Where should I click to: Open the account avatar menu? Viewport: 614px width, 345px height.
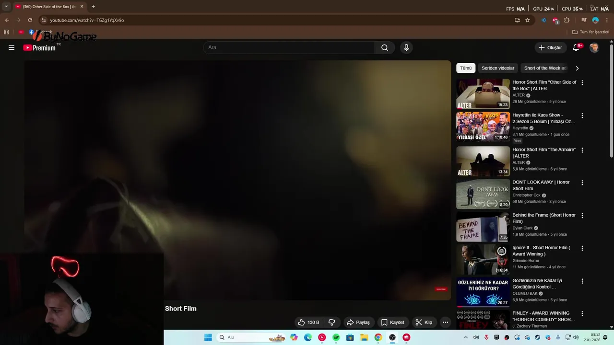(x=594, y=47)
